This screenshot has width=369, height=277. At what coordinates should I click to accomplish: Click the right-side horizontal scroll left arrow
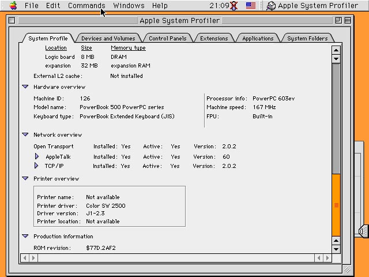click(319, 258)
